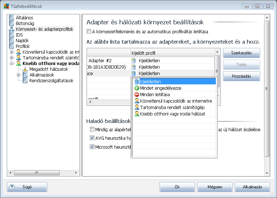Click icon beside Tartományba rendelt számítógép option
This screenshot has width=277, height=198.
coord(137,107)
